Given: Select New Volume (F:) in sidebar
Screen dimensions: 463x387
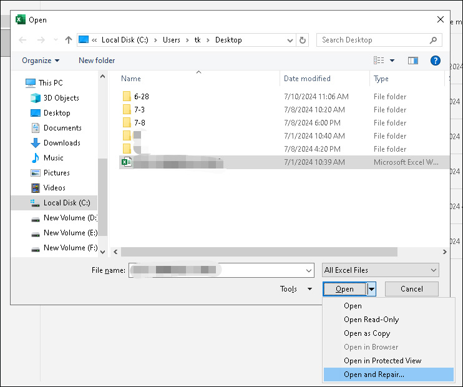Looking at the screenshot, I should (64, 248).
